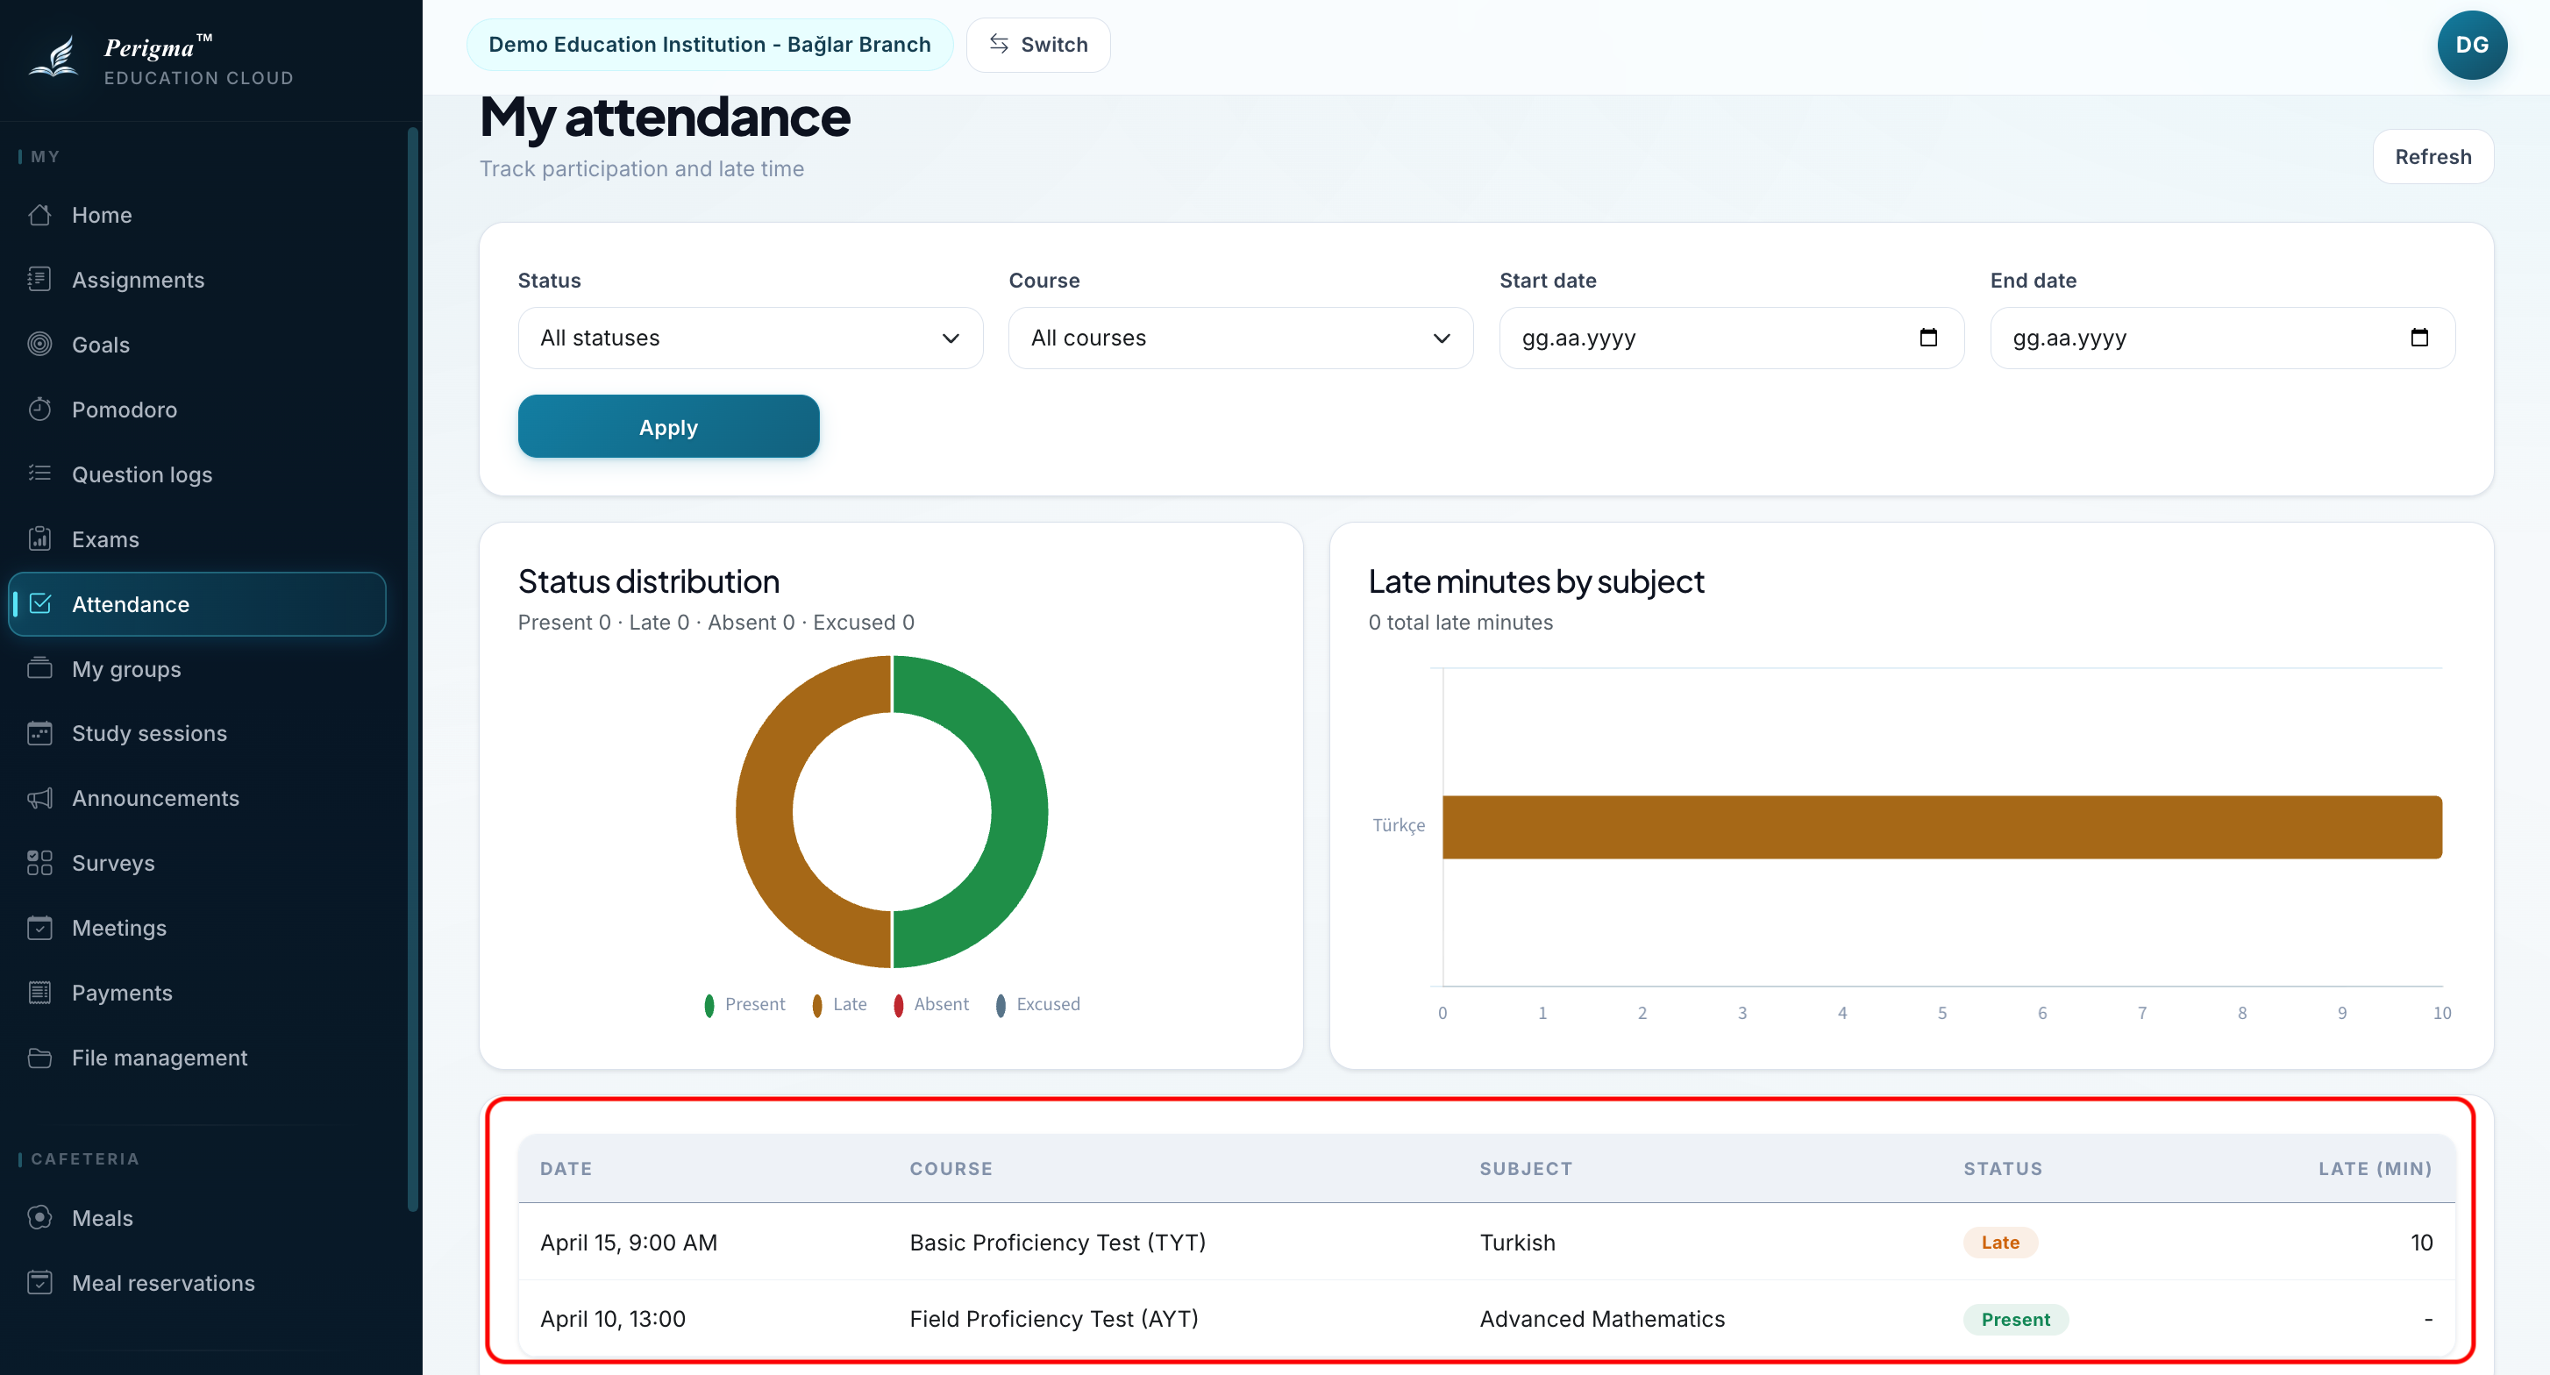
Task: Click the Refresh button
Action: click(x=2432, y=156)
